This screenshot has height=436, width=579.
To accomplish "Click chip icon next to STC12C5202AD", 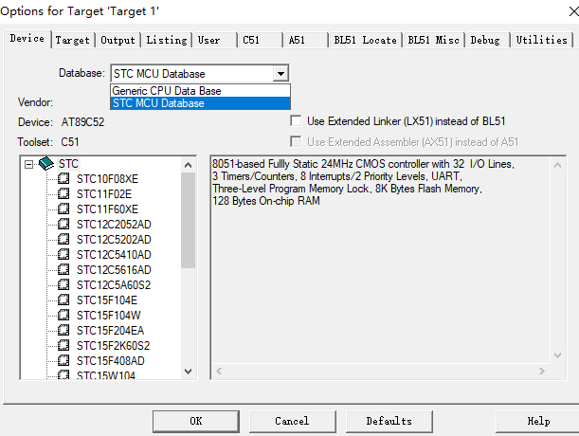I will coord(63,239).
